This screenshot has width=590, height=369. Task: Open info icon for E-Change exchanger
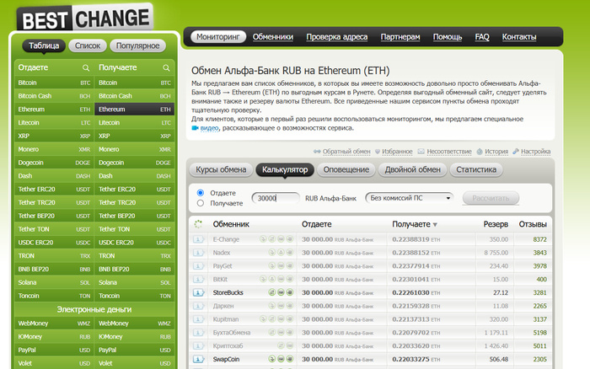198,239
